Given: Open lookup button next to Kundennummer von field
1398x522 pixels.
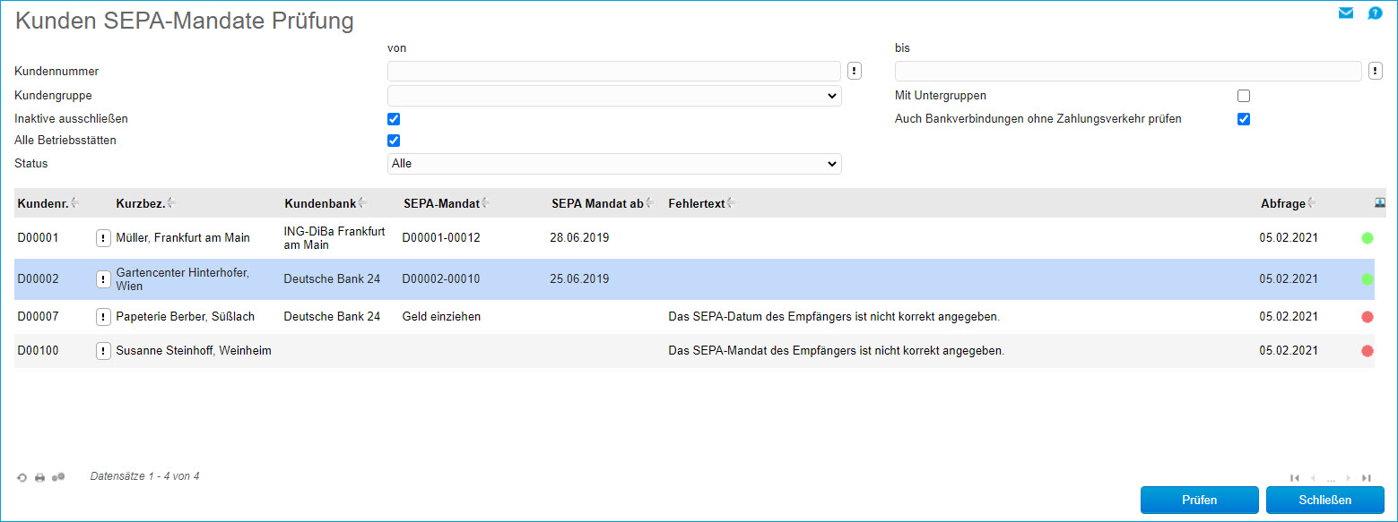Looking at the screenshot, I should (855, 71).
